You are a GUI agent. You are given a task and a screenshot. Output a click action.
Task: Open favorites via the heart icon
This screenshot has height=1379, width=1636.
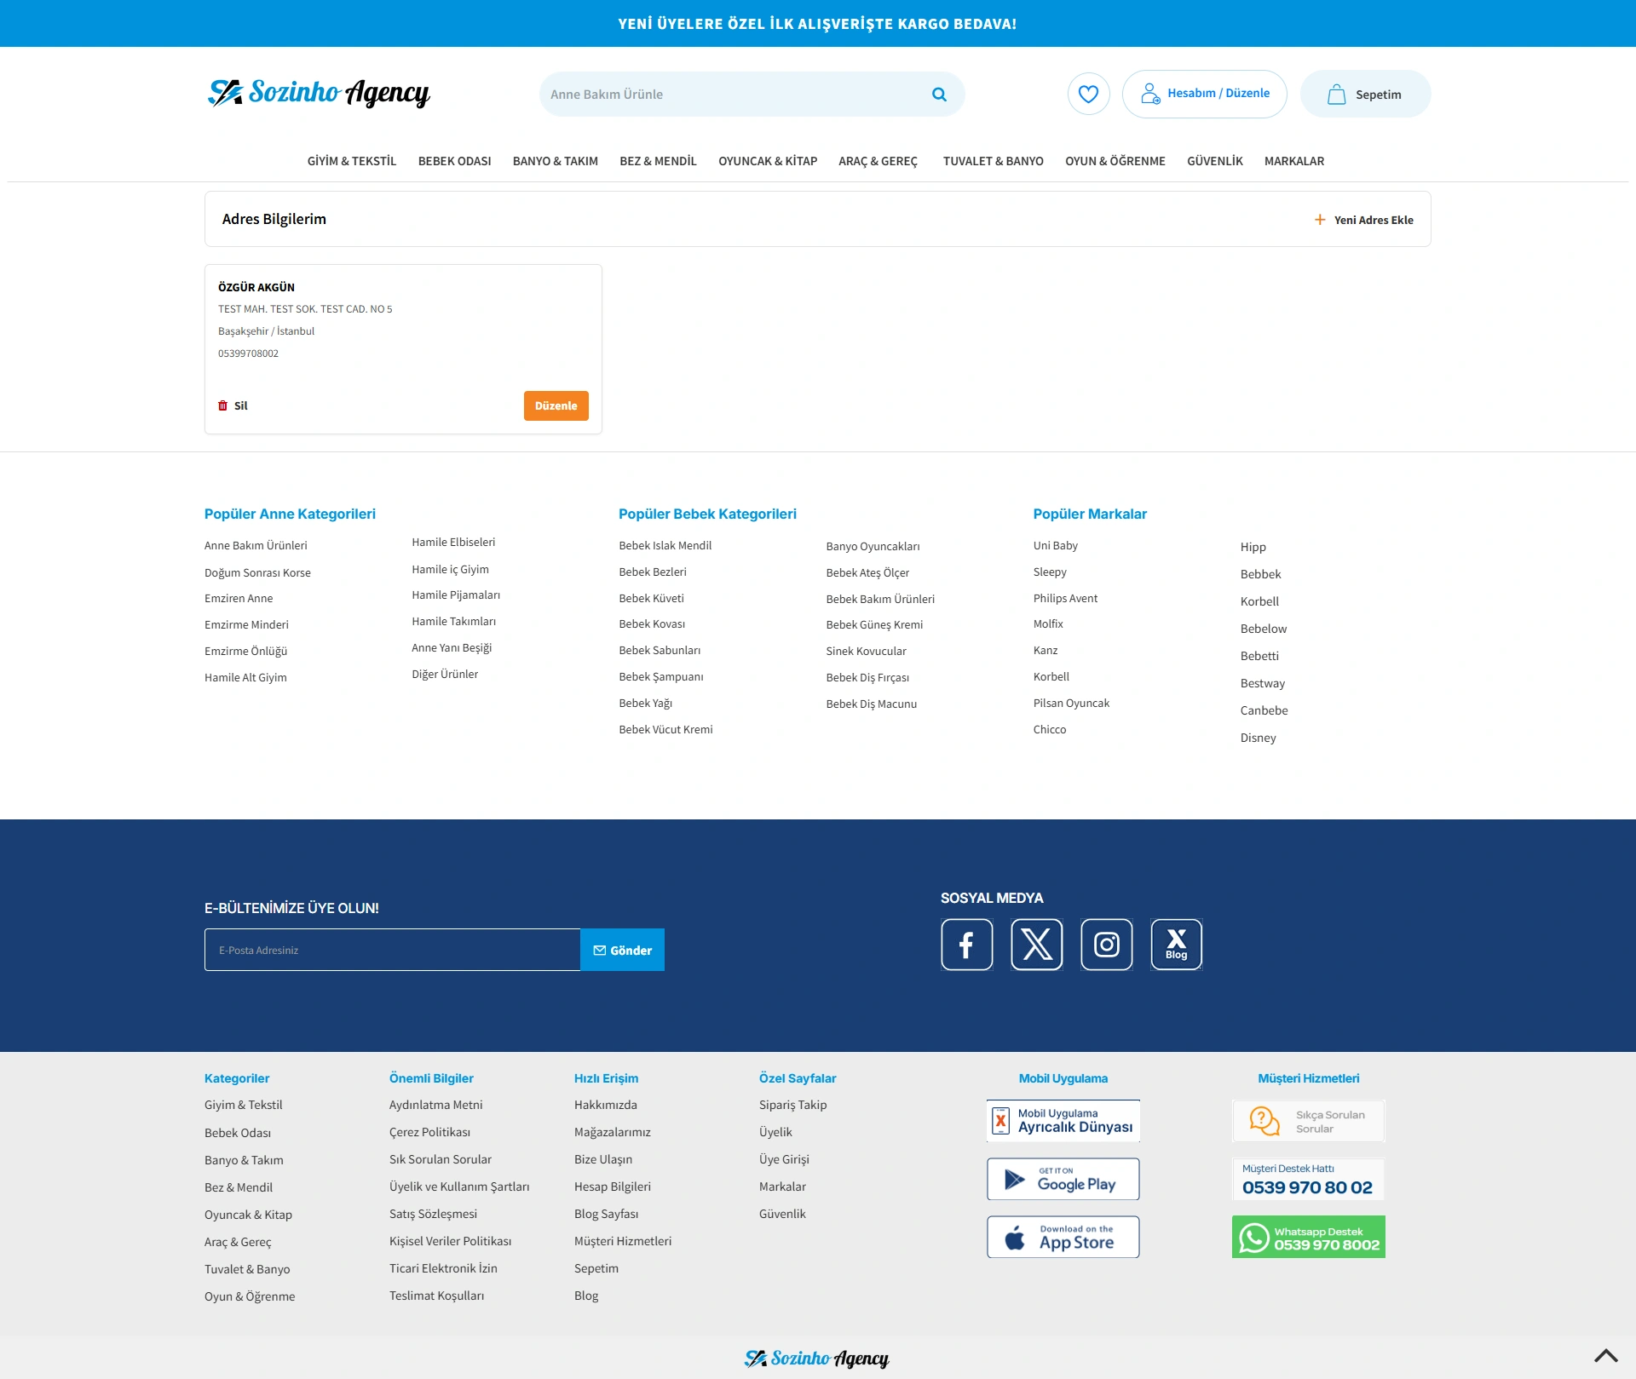click(1088, 94)
